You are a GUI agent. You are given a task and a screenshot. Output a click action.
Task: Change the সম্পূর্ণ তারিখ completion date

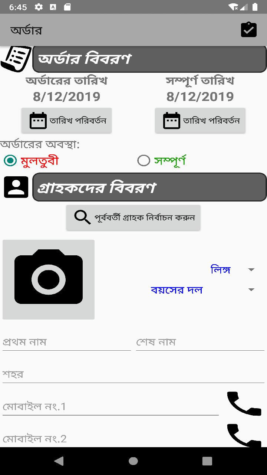(x=200, y=120)
